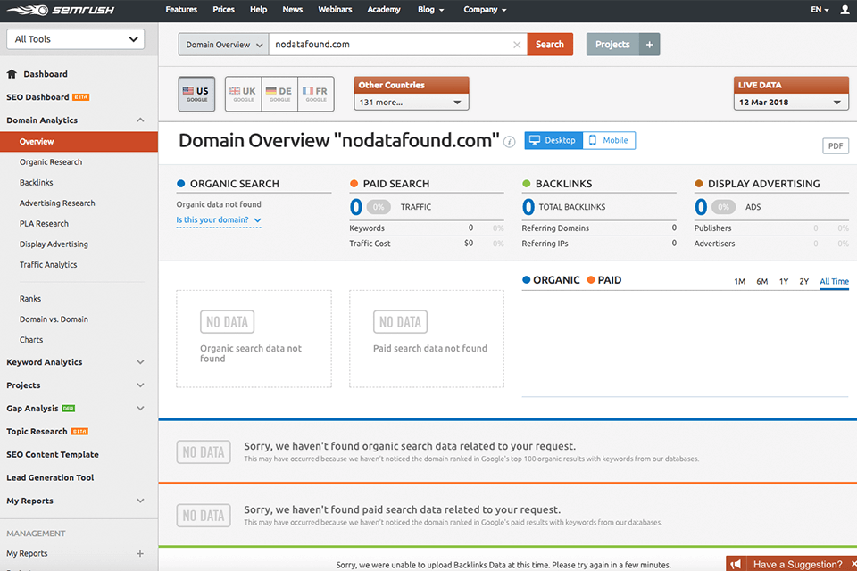
Task: Open the All Tools dropdown
Action: 75,39
